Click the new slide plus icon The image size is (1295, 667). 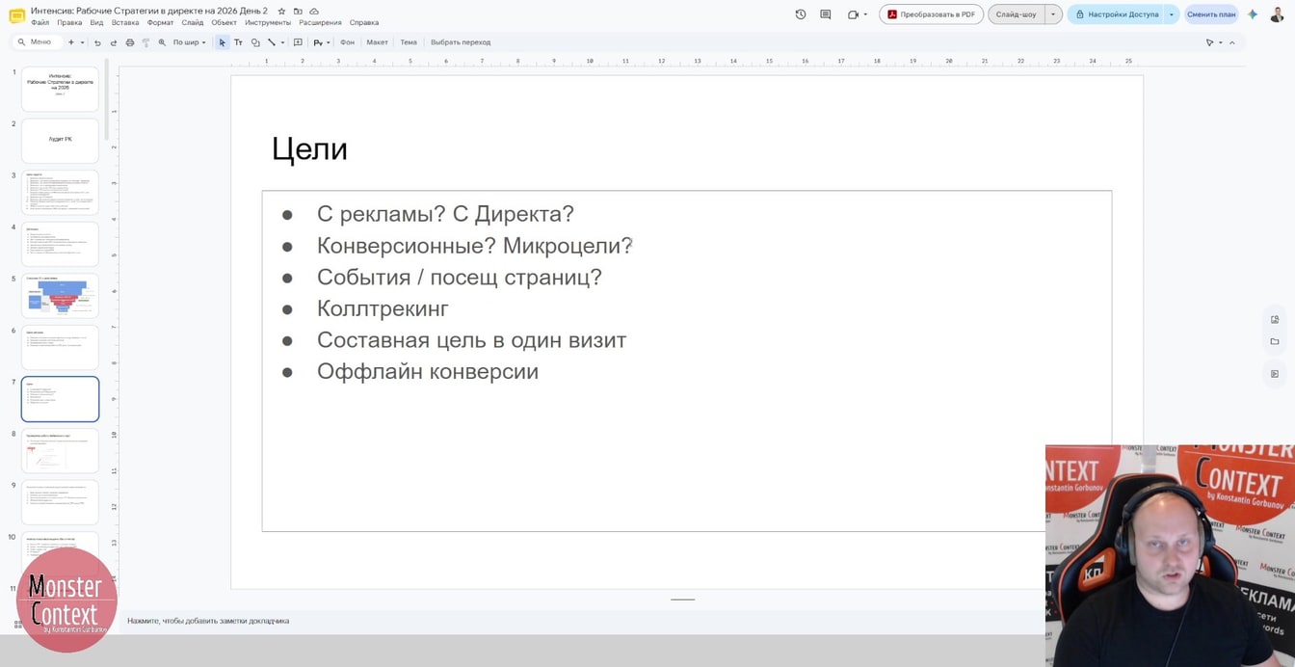70,42
